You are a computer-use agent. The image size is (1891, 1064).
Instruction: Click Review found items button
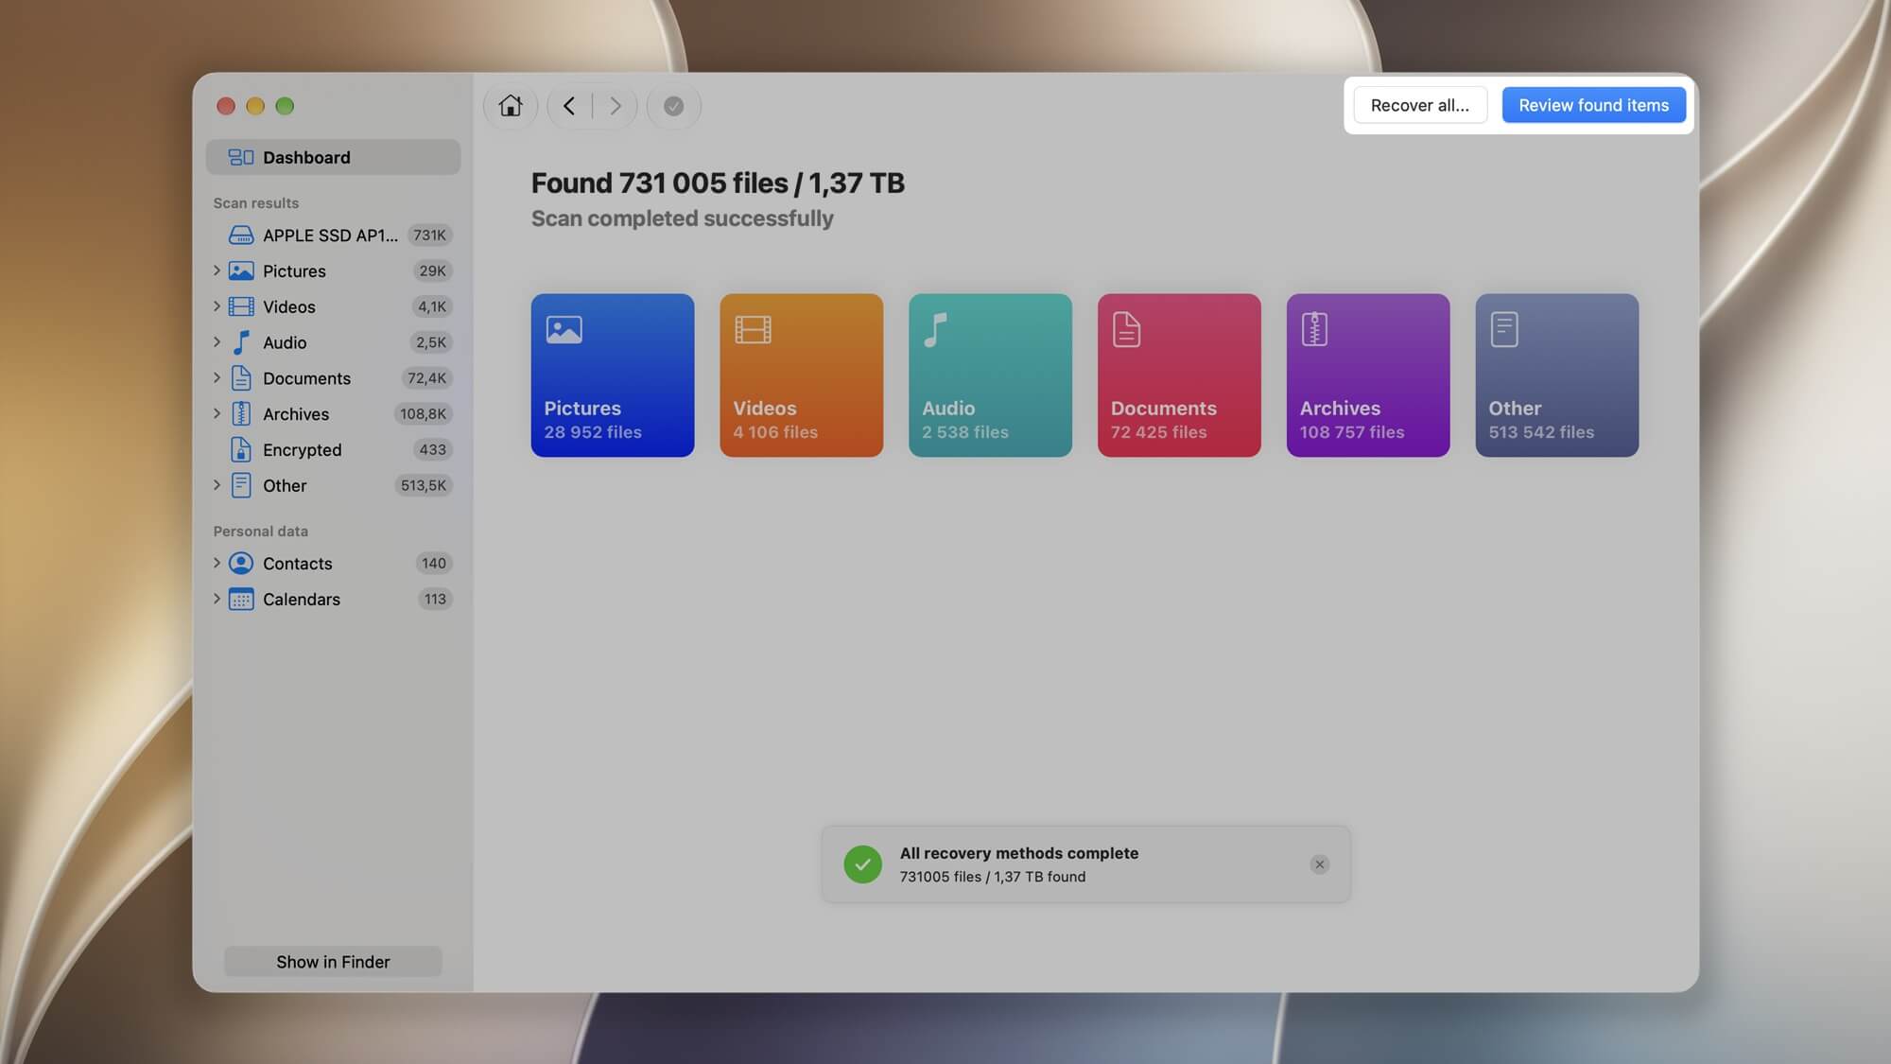point(1593,105)
